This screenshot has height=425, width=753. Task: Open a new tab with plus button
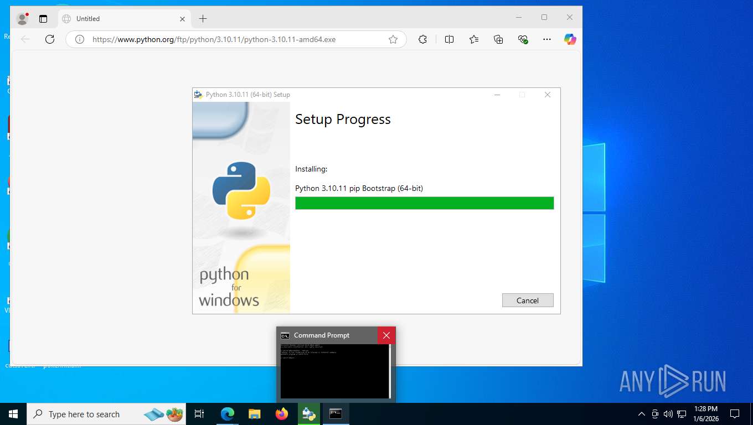pyautogui.click(x=203, y=19)
